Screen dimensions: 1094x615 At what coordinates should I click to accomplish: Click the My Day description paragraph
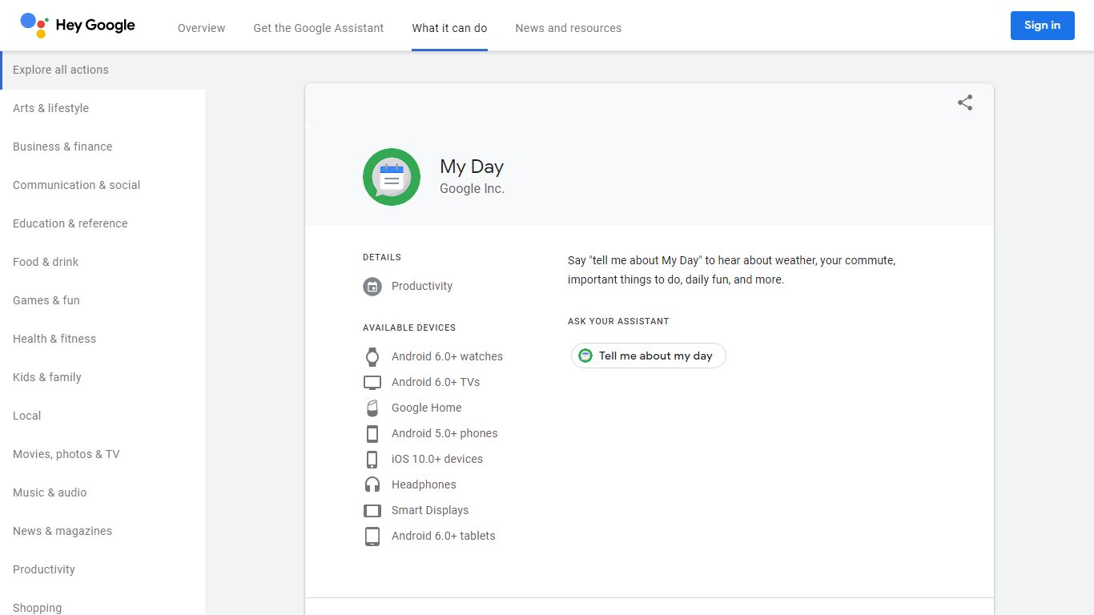[732, 270]
